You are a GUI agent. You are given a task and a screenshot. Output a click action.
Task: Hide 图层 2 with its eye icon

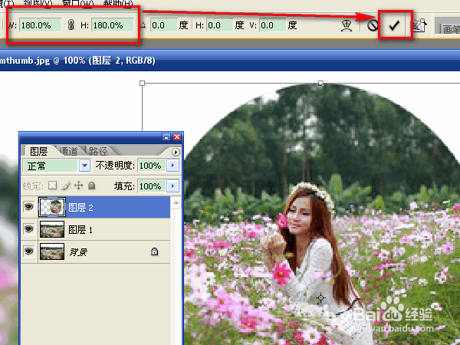pyautogui.click(x=29, y=207)
